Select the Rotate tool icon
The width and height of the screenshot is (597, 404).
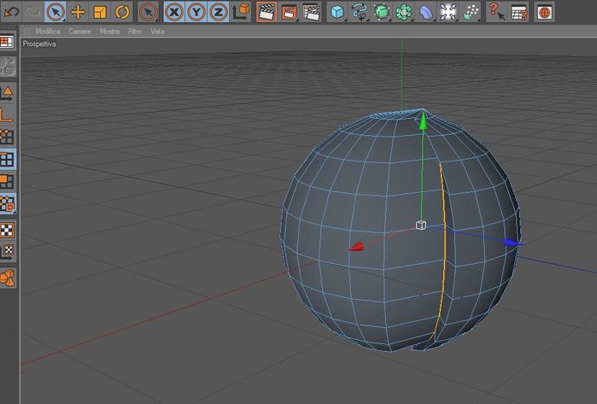122,12
